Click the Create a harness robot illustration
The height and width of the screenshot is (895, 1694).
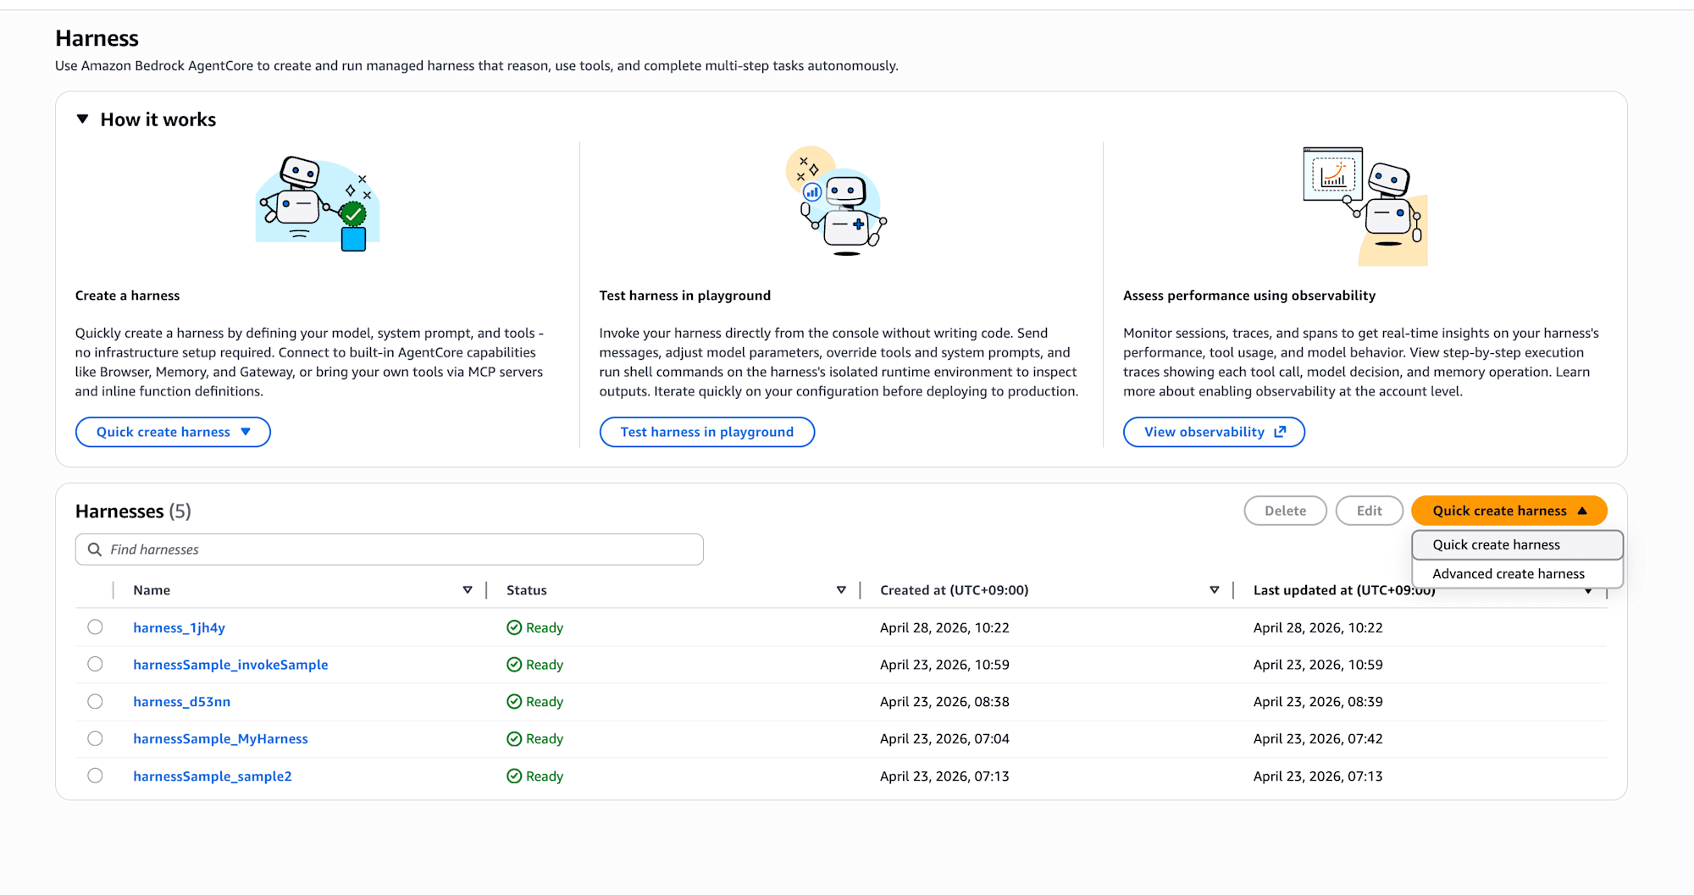pyautogui.click(x=318, y=203)
